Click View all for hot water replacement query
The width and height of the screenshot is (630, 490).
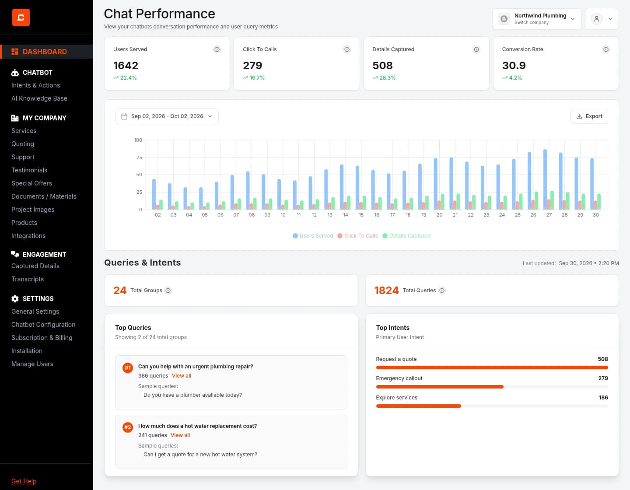click(x=180, y=435)
